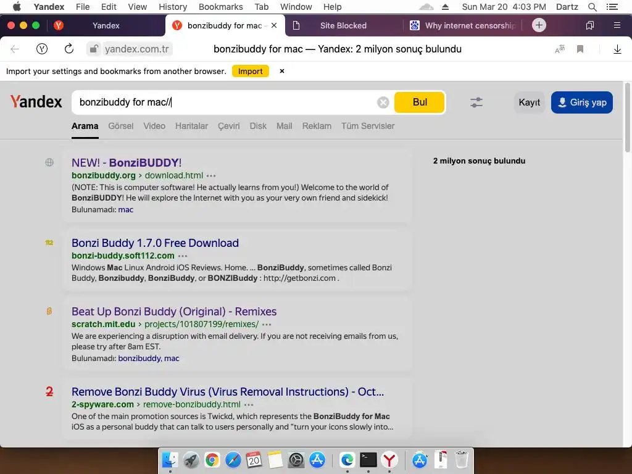Open Terminal from the Dock
Image resolution: width=632 pixels, height=474 pixels.
click(x=368, y=459)
